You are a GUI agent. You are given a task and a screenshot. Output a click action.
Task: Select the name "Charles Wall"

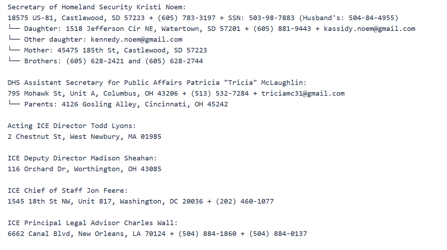coord(149,223)
